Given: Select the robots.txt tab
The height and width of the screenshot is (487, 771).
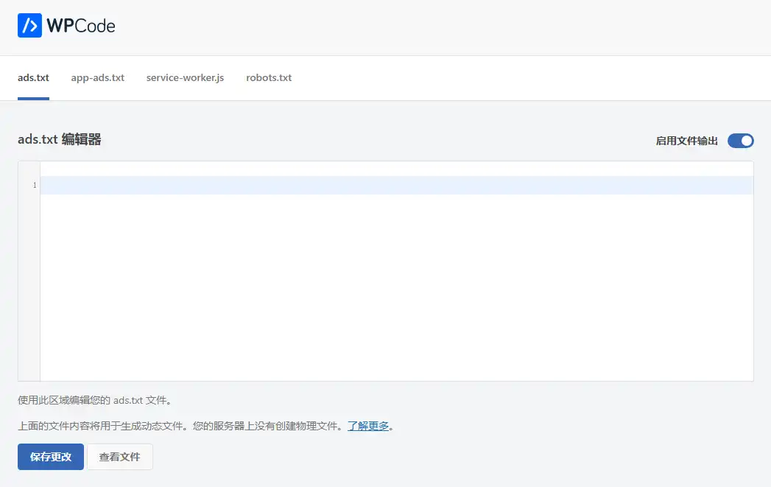Looking at the screenshot, I should pos(268,77).
